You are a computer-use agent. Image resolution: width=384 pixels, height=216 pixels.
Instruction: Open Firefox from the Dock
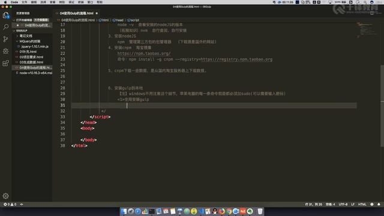tap(222, 211)
